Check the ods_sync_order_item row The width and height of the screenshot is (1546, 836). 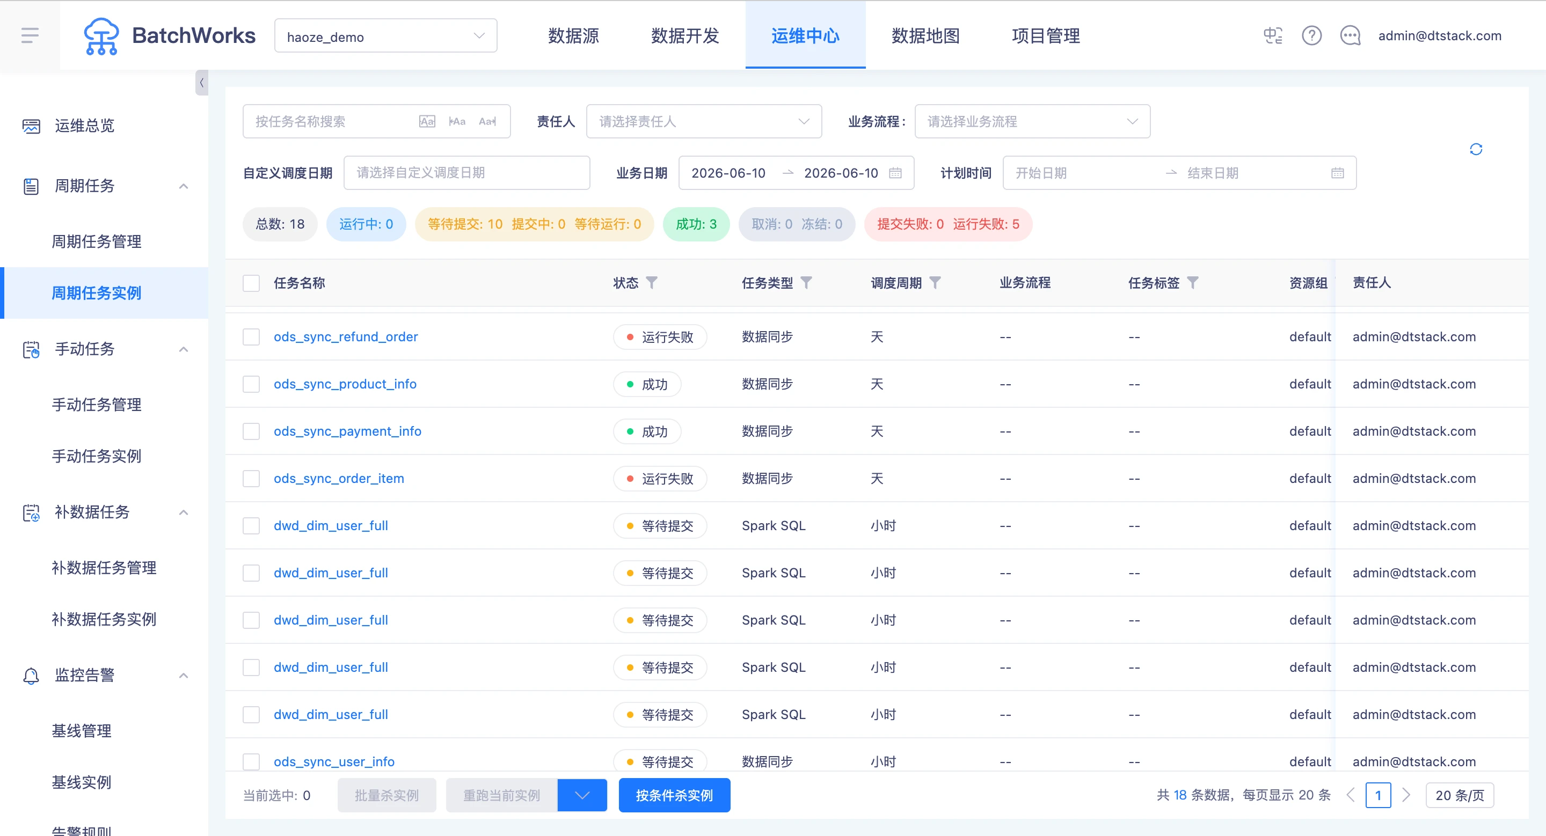pos(251,479)
